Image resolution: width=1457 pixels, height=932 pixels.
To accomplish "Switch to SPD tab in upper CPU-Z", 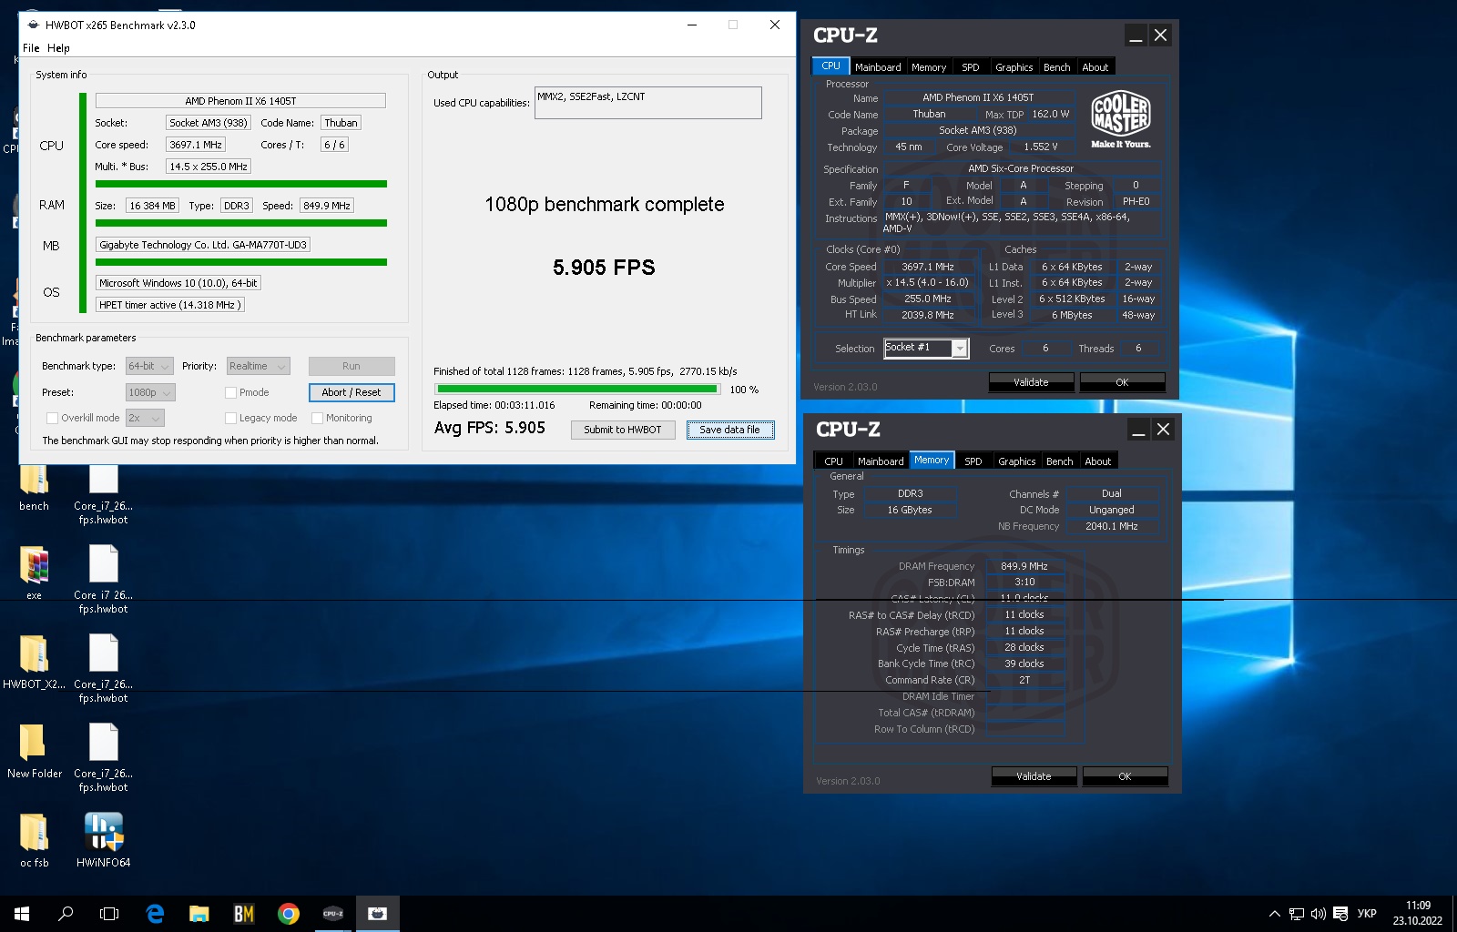I will pos(971,67).
